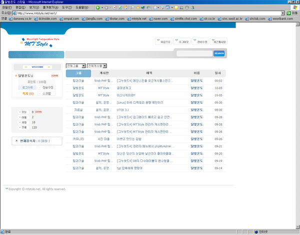
Task: Open the 즐겨찾기(A) favorites menu
Action: click(x=49, y=8)
